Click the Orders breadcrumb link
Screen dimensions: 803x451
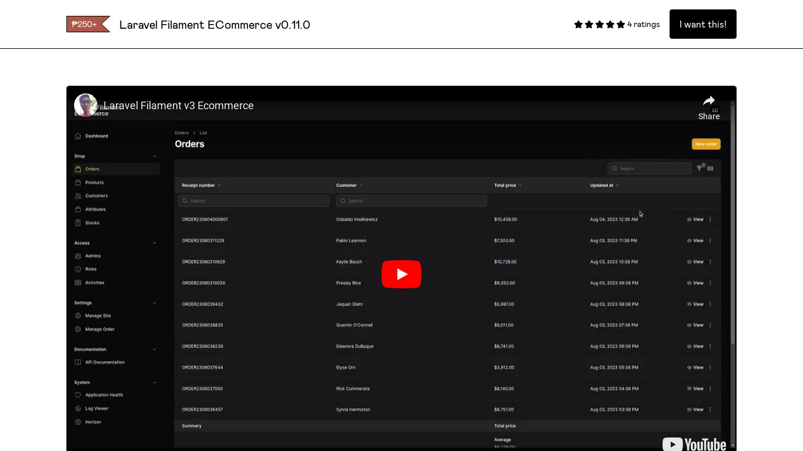tap(182, 133)
